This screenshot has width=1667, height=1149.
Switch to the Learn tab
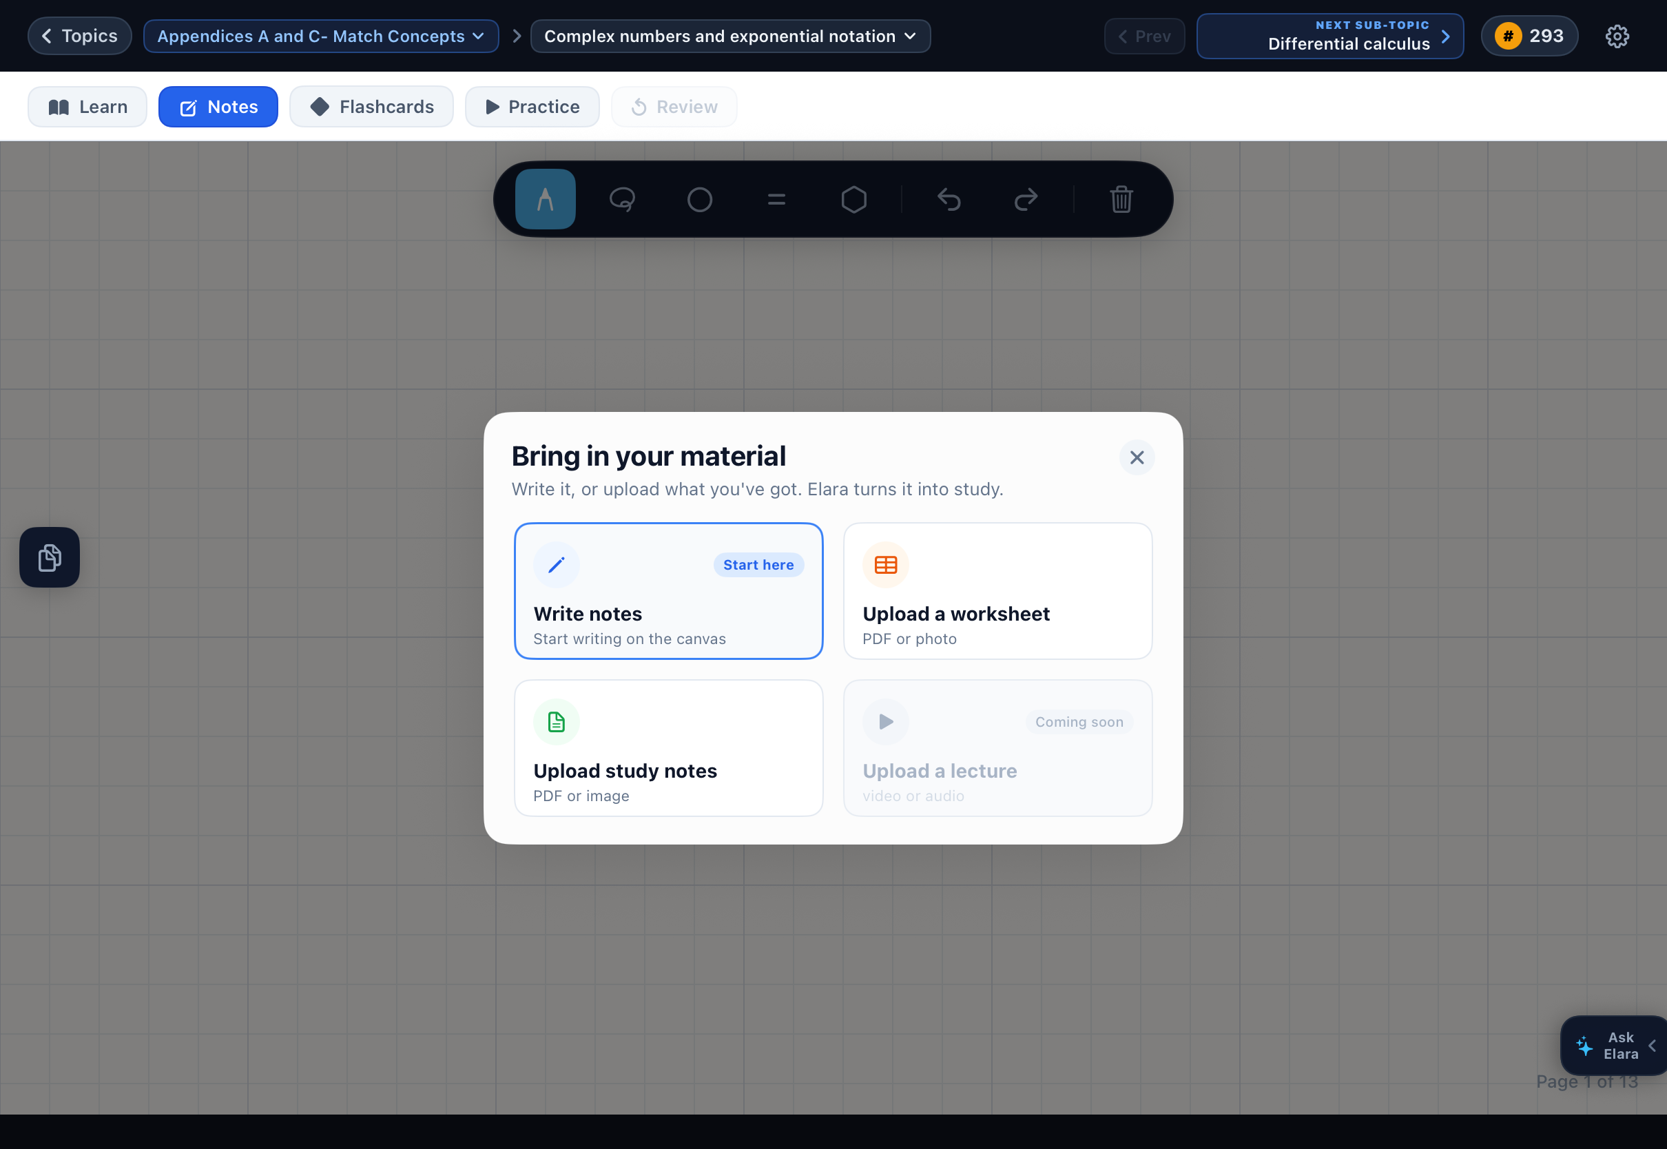point(87,107)
